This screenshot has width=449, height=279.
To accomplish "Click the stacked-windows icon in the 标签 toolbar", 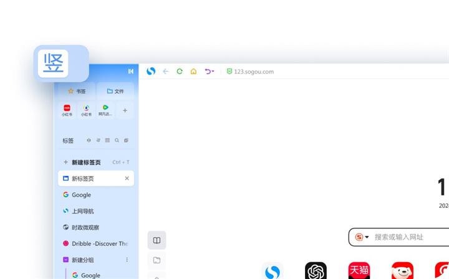I will (126, 140).
